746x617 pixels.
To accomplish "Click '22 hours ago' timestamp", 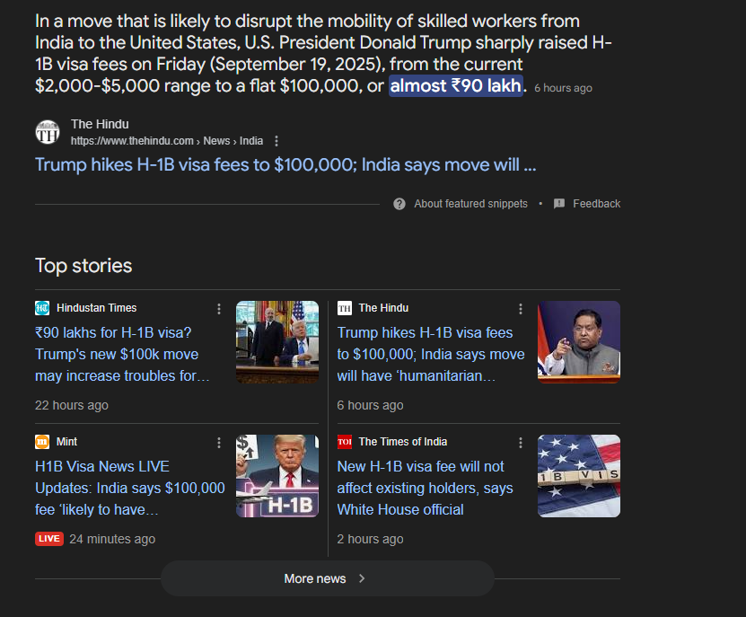I will (72, 405).
